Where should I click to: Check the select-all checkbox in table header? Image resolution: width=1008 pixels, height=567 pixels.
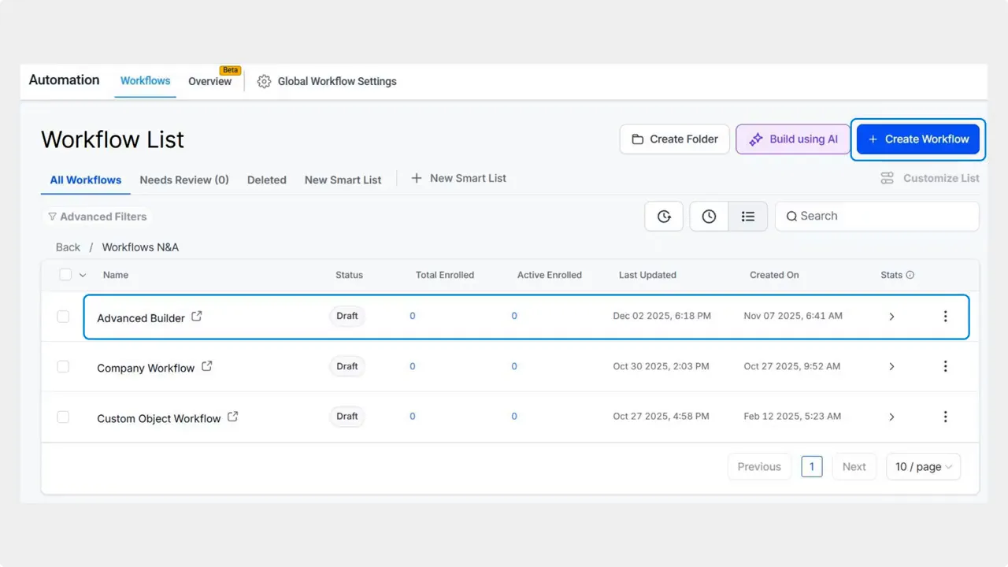point(65,274)
